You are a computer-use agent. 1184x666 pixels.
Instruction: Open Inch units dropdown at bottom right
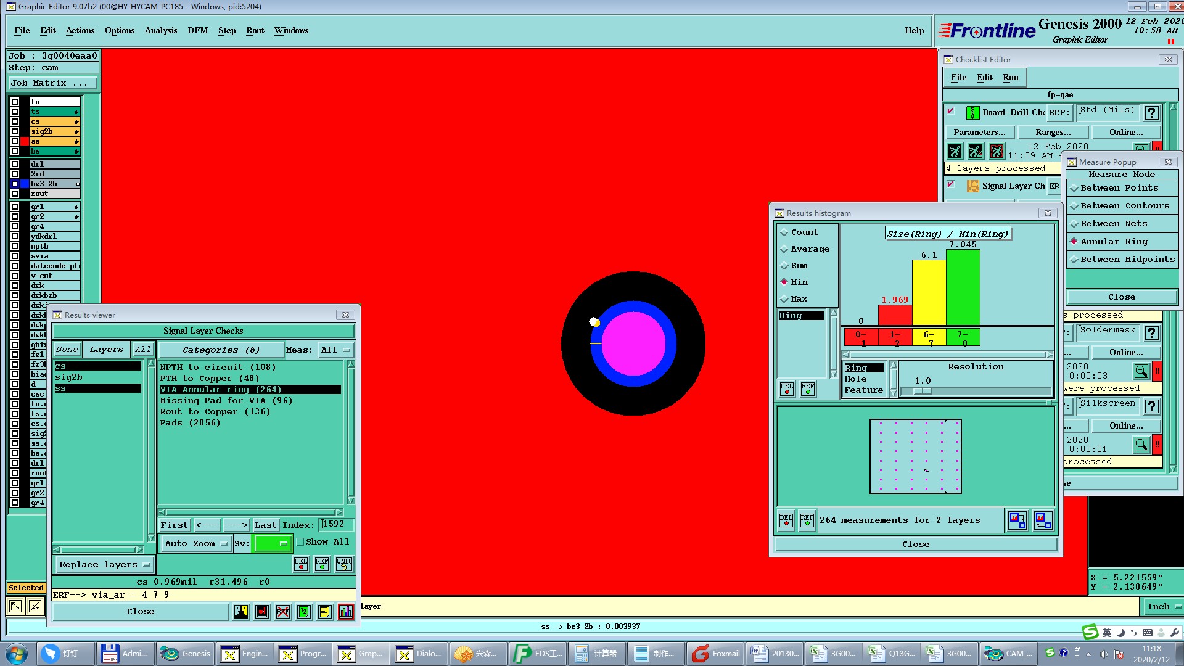point(1163,607)
